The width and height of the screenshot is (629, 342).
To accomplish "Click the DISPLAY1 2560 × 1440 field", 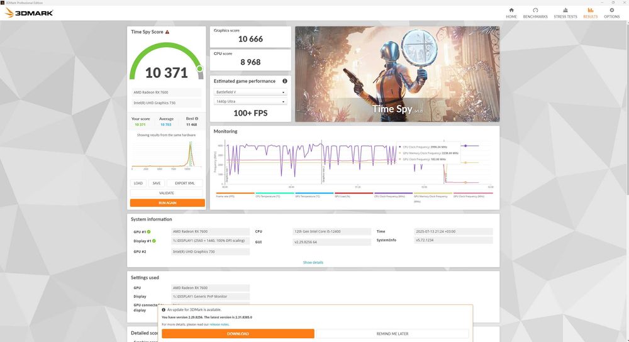I will (210, 241).
